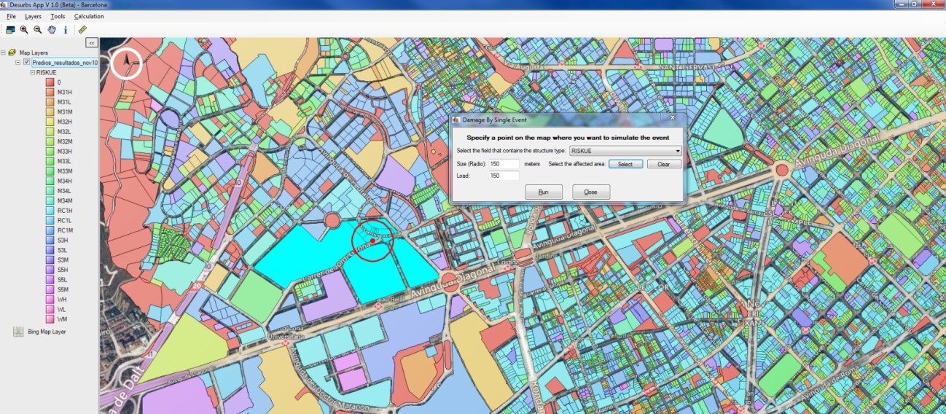Collapse the layers side panel
Screen dimensions: 946x414
pyautogui.click(x=92, y=43)
